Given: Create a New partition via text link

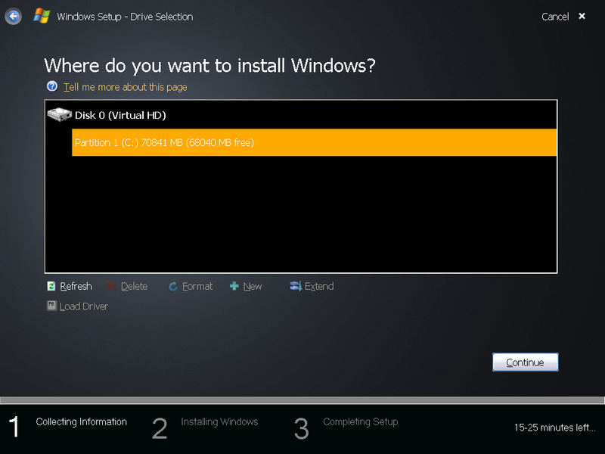Looking at the screenshot, I should [253, 287].
